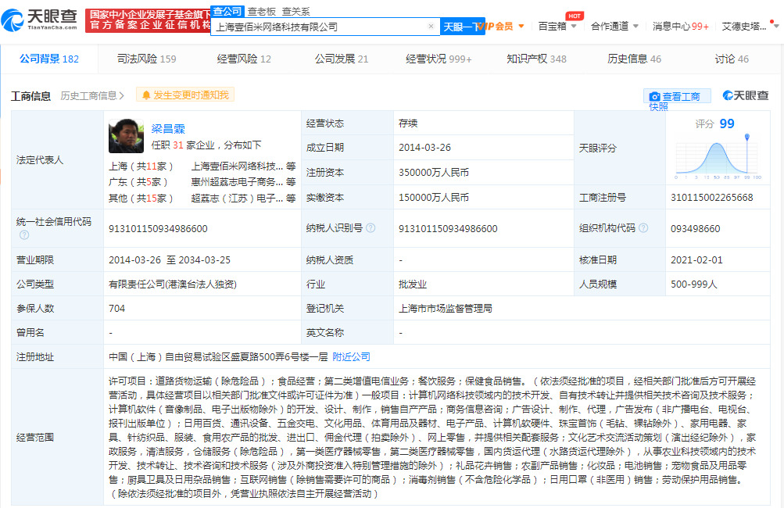
Task: Click the red 国家中小企业发展子基金 banner
Action: click(148, 20)
